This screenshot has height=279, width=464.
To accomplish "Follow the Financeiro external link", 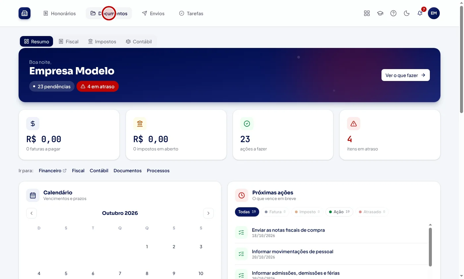I will pyautogui.click(x=53, y=171).
